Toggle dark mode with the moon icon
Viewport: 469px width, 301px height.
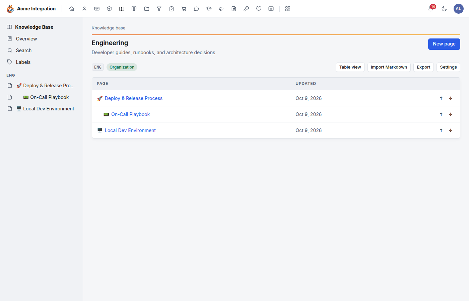[x=444, y=9]
